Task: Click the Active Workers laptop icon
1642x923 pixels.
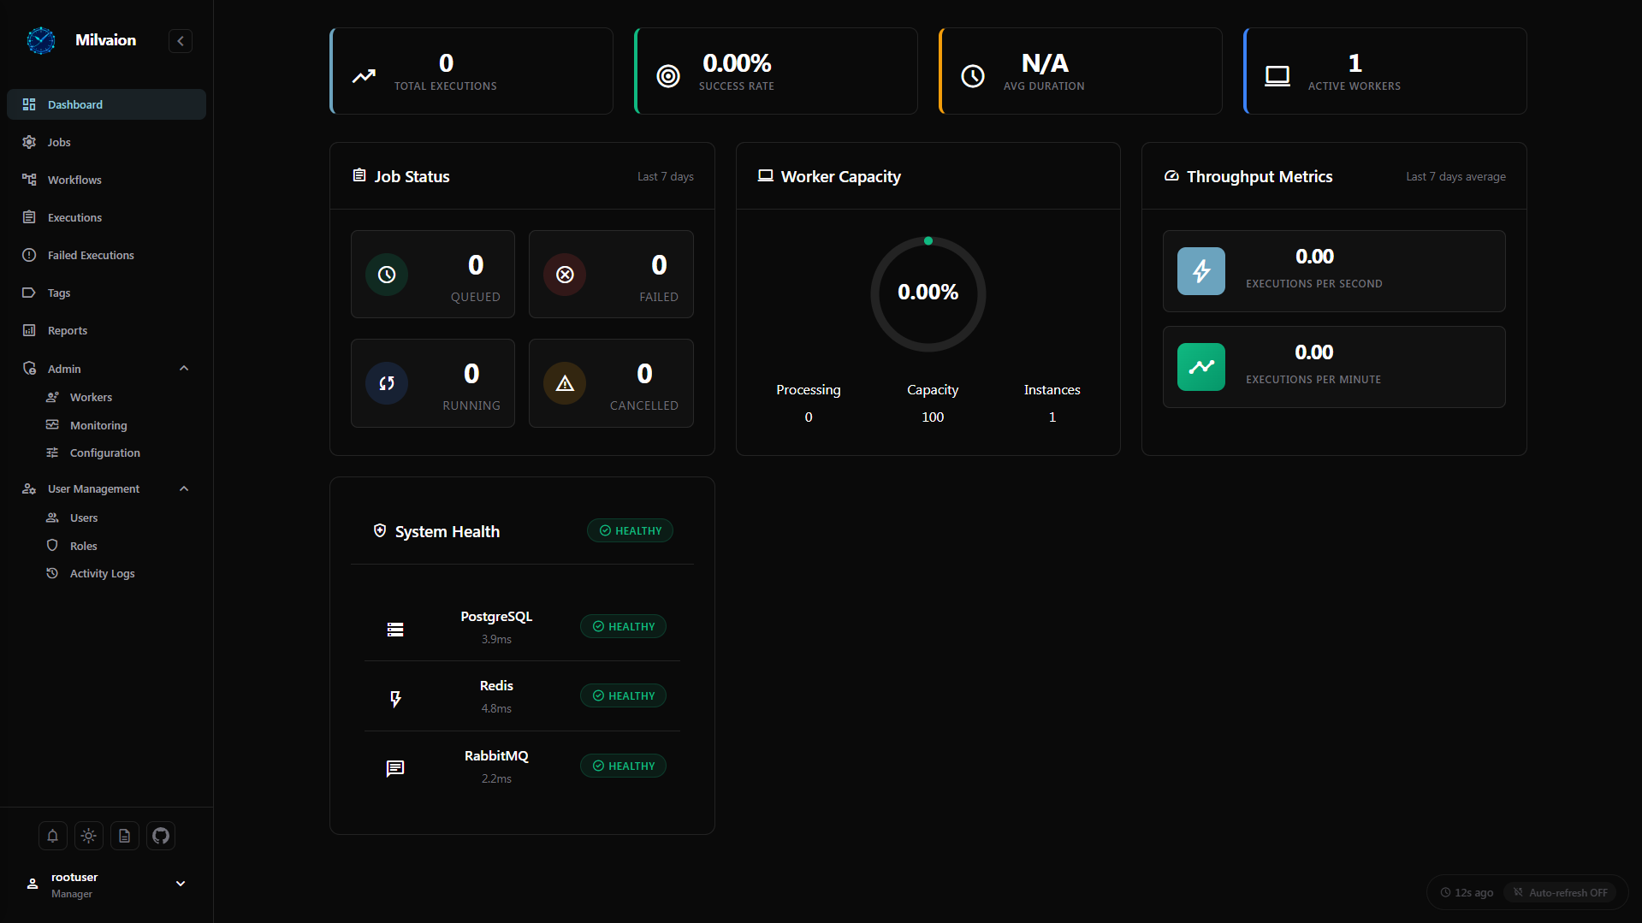Action: pos(1277,76)
